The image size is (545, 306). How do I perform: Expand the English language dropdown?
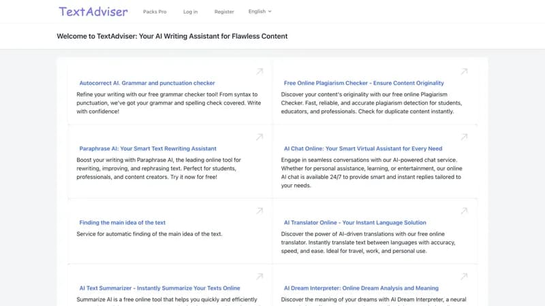tap(260, 12)
